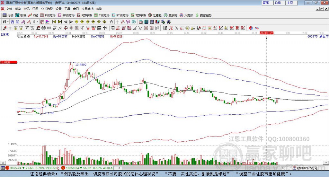Viewport: 329px width, 177px height.
Task: Toggle the crosshair cursor tool
Action: click(117, 22)
